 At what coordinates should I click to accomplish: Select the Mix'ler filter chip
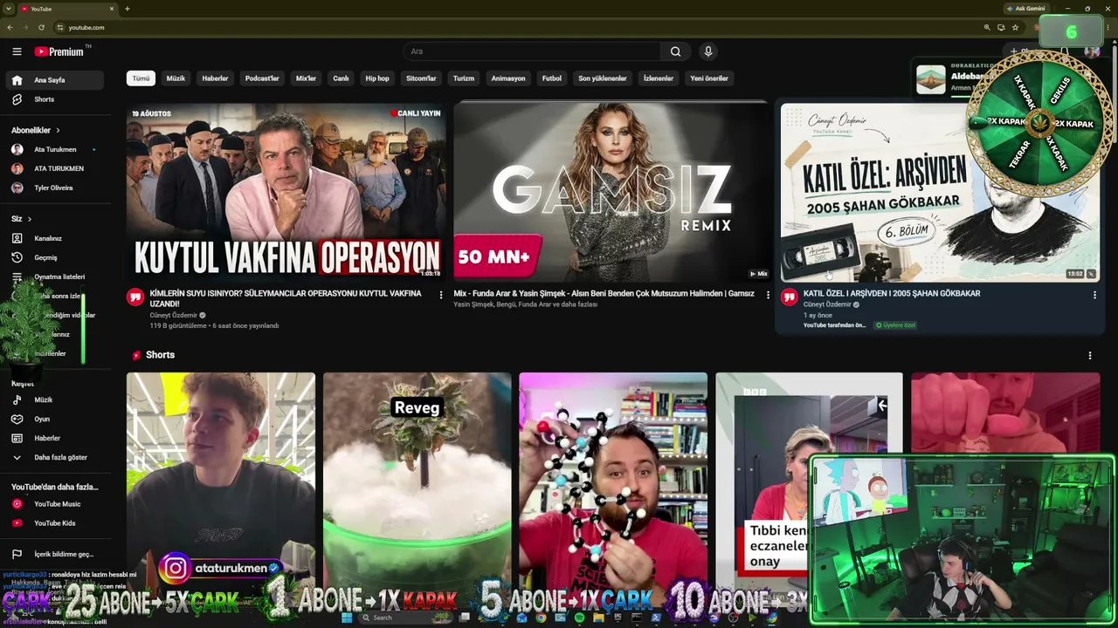pos(306,78)
